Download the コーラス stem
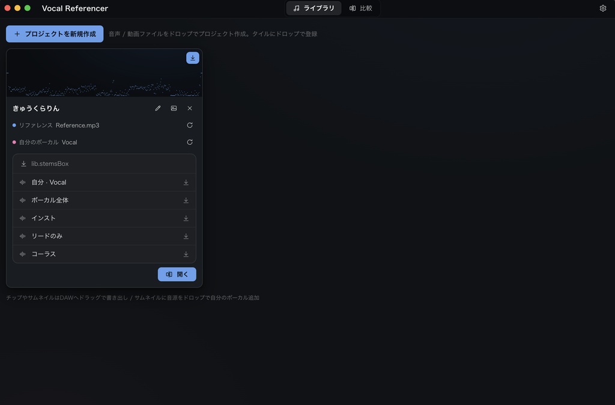This screenshot has height=405, width=615. click(x=186, y=254)
